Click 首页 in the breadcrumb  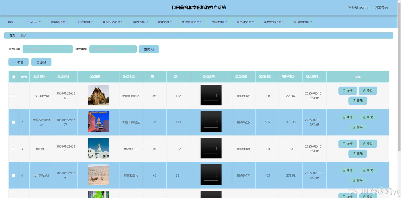tap(12, 36)
